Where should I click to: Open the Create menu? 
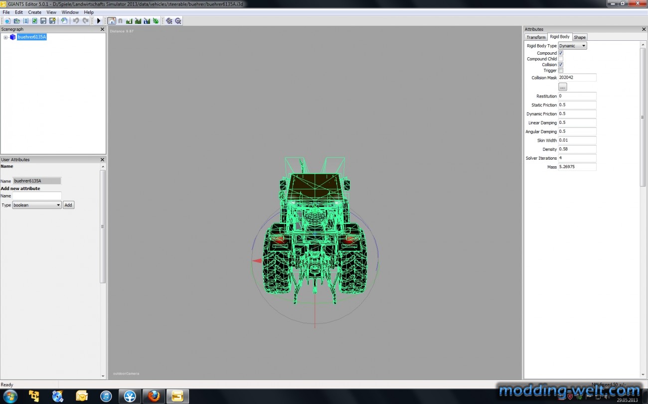pyautogui.click(x=35, y=12)
